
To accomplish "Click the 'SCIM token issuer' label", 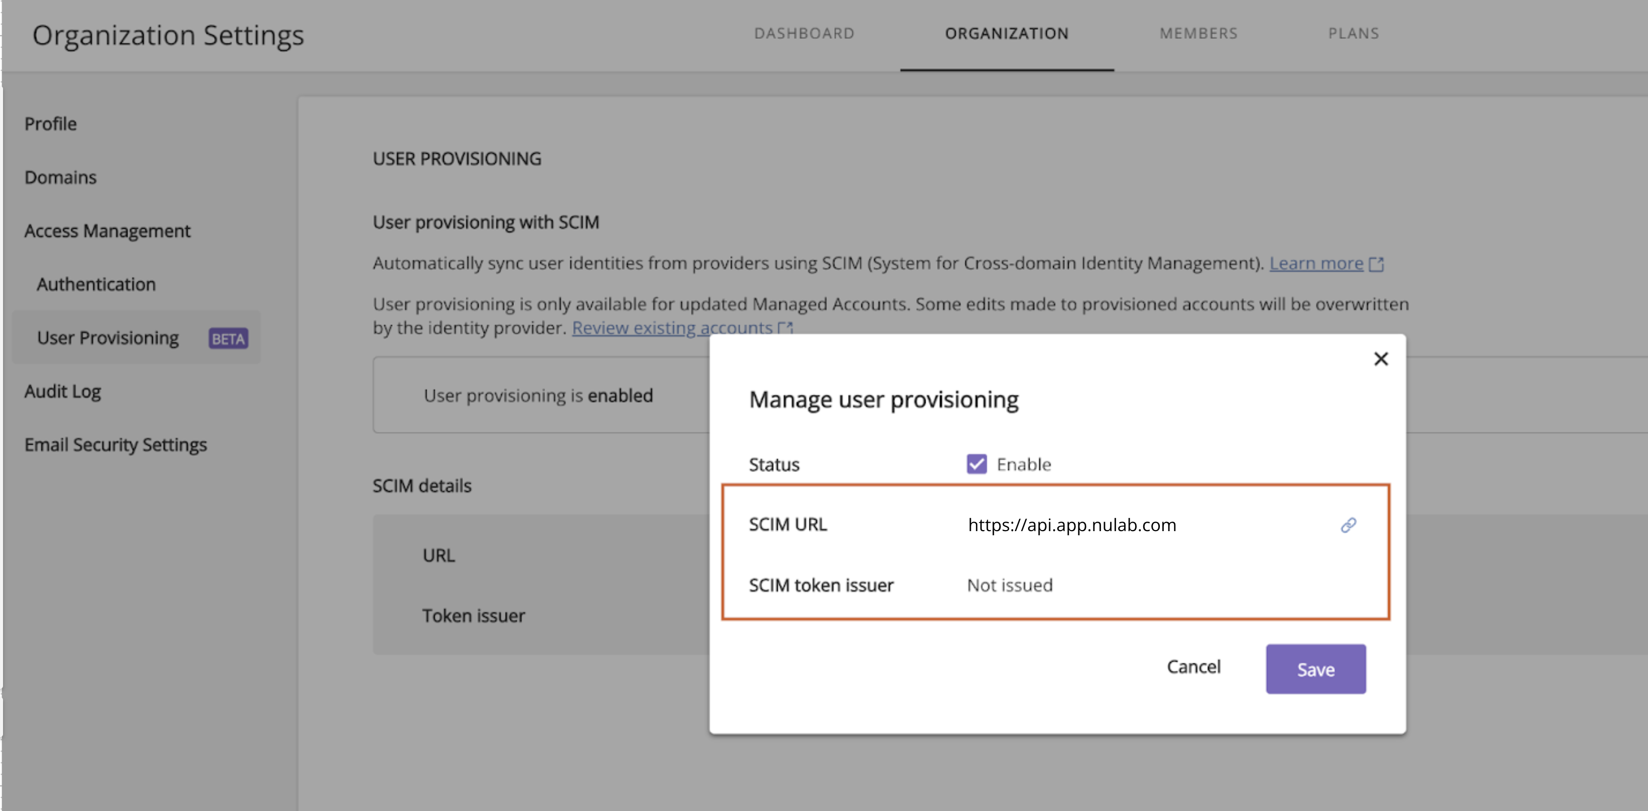I will pyautogui.click(x=821, y=585).
